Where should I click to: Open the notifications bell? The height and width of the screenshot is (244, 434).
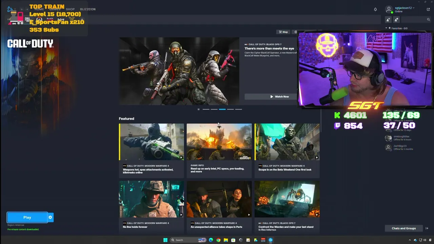375,9
